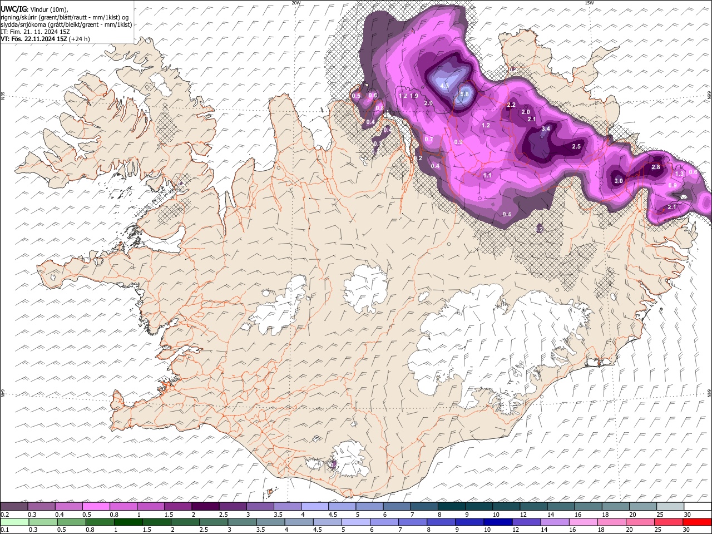Viewport: 712px width, 534px height.
Task: Click the deep blue lower swatch between 10 and 12
Action: click(498, 522)
